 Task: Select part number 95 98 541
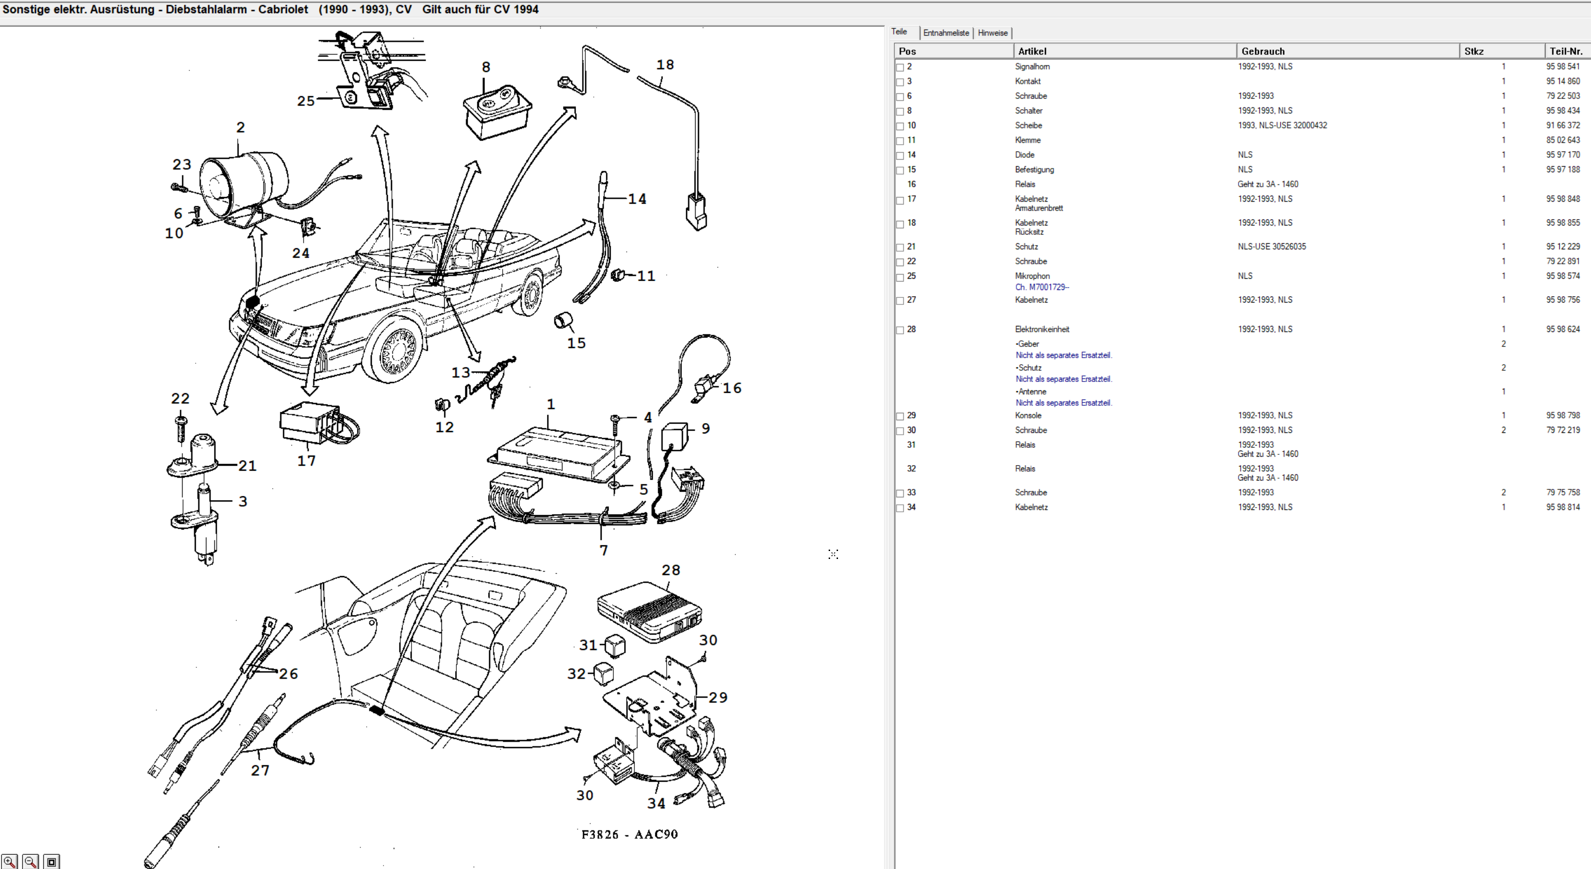coord(1563,67)
